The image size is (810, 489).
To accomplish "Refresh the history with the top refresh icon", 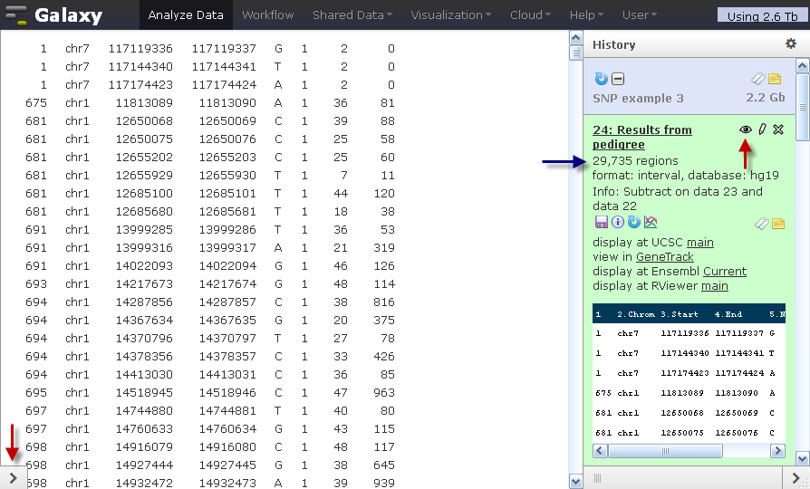I will [601, 79].
